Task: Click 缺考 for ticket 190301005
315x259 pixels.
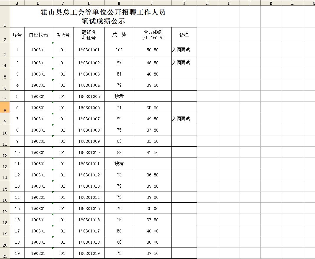Action: tap(119, 96)
